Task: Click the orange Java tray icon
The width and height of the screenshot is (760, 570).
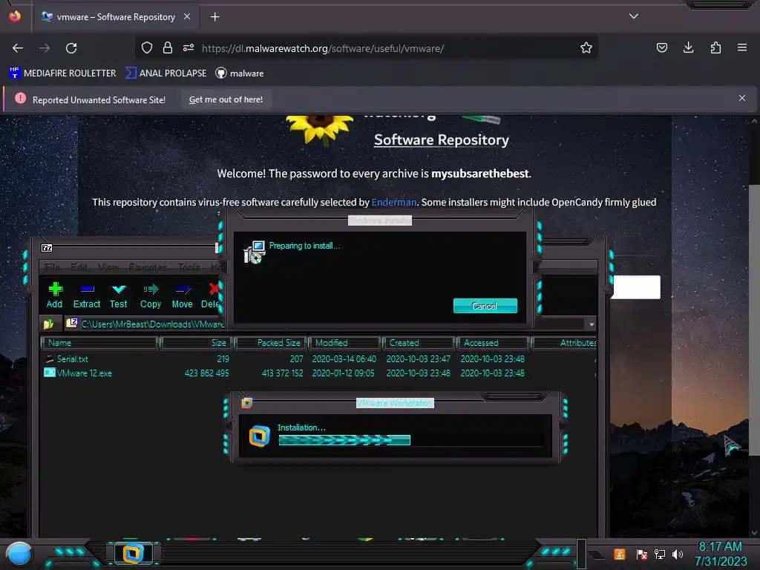Action: (x=620, y=554)
